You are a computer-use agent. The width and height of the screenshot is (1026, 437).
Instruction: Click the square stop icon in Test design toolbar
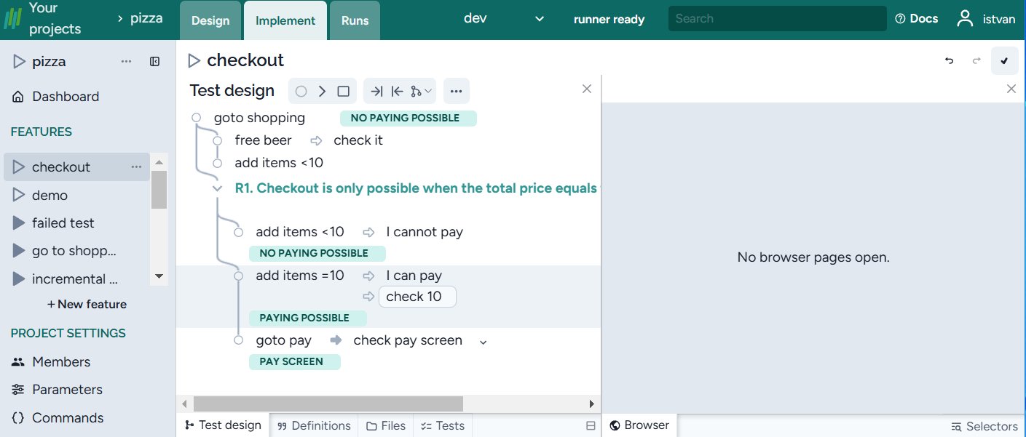tap(344, 92)
